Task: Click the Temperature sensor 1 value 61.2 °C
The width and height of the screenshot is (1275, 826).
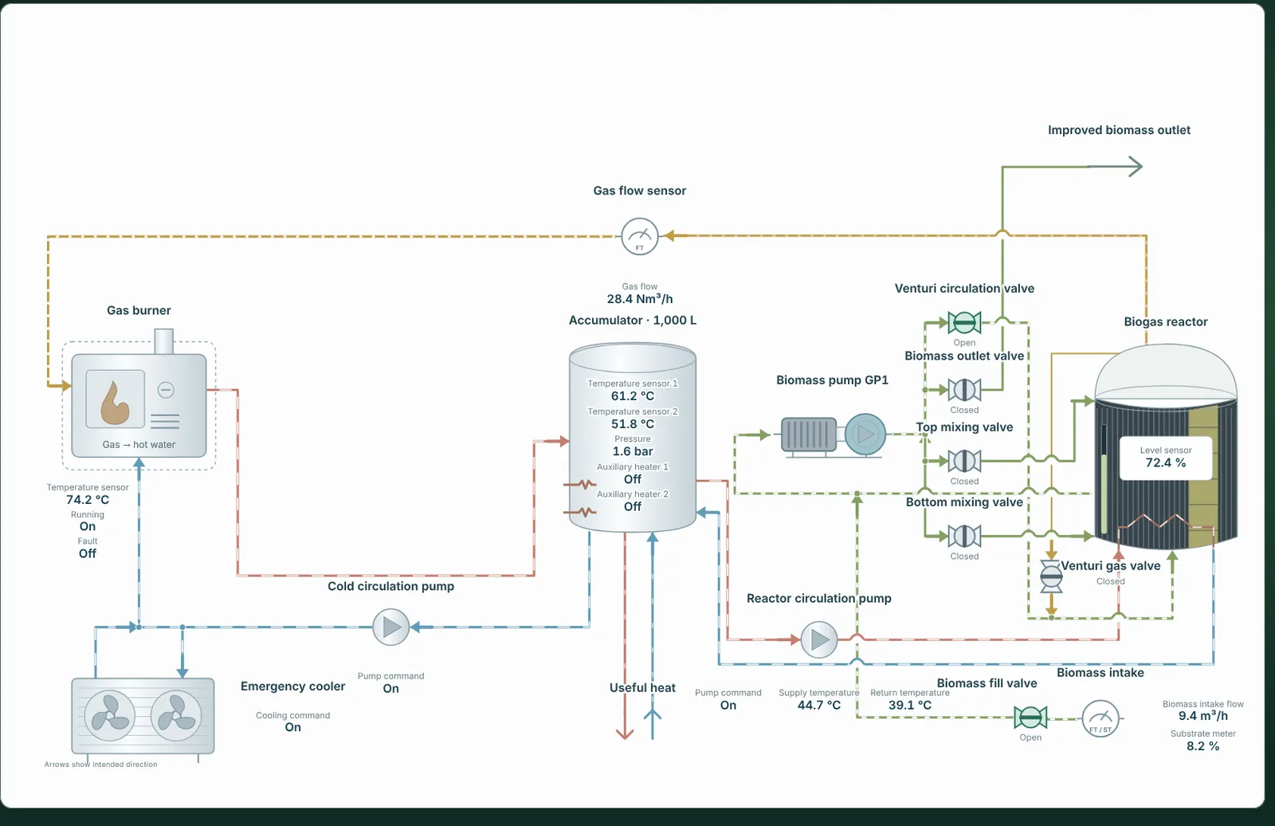Action: point(633,396)
